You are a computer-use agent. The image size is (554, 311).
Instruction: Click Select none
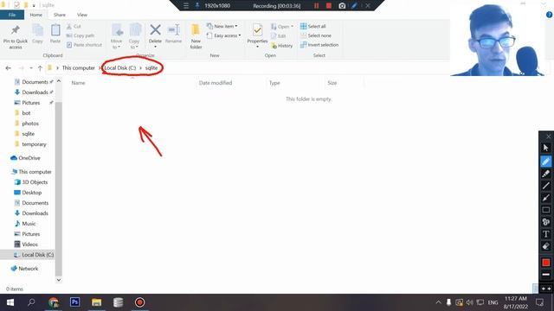[316, 35]
